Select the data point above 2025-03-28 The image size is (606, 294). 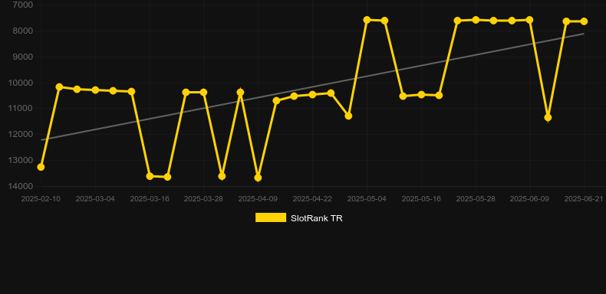pyautogui.click(x=204, y=92)
